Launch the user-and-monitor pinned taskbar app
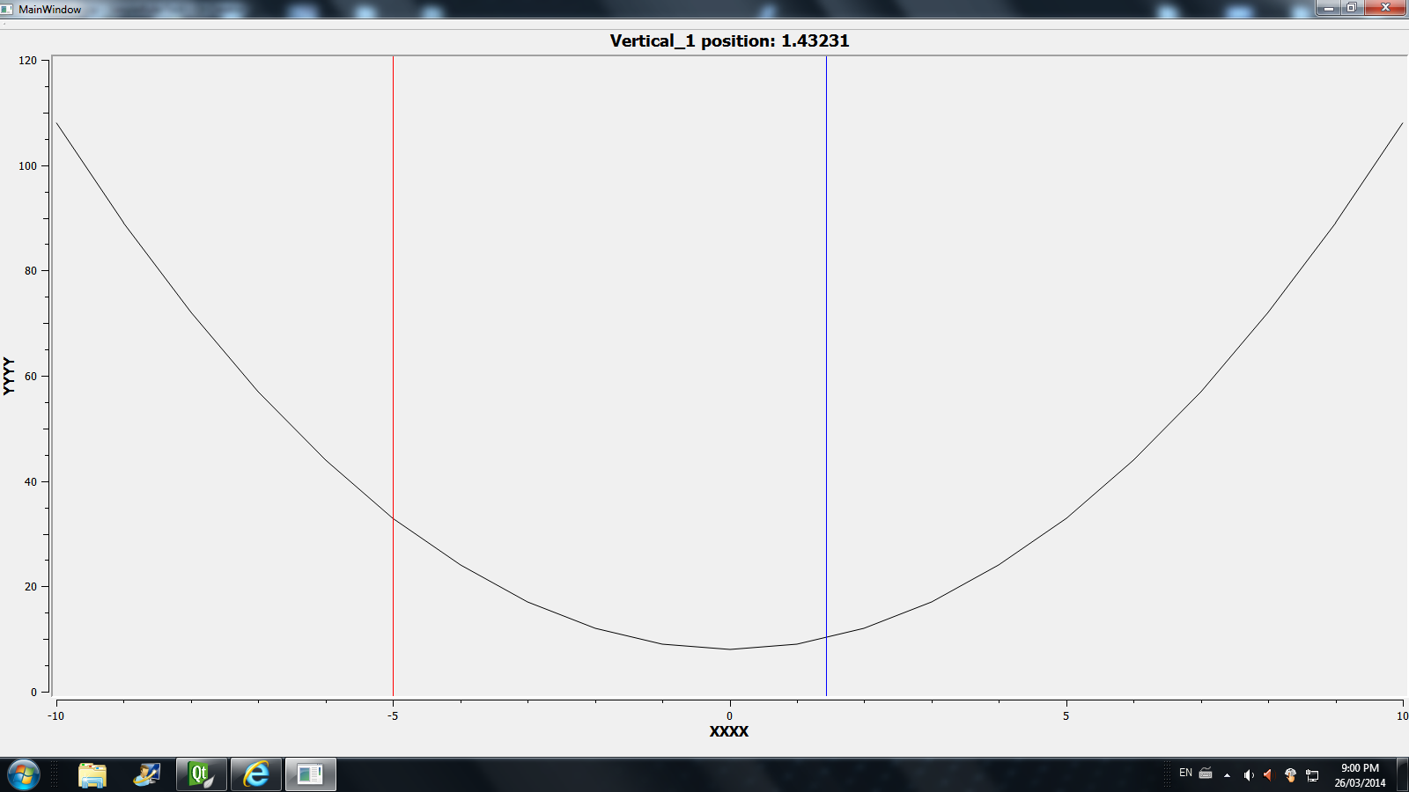Screen dimensions: 1409x792 (x=147, y=774)
